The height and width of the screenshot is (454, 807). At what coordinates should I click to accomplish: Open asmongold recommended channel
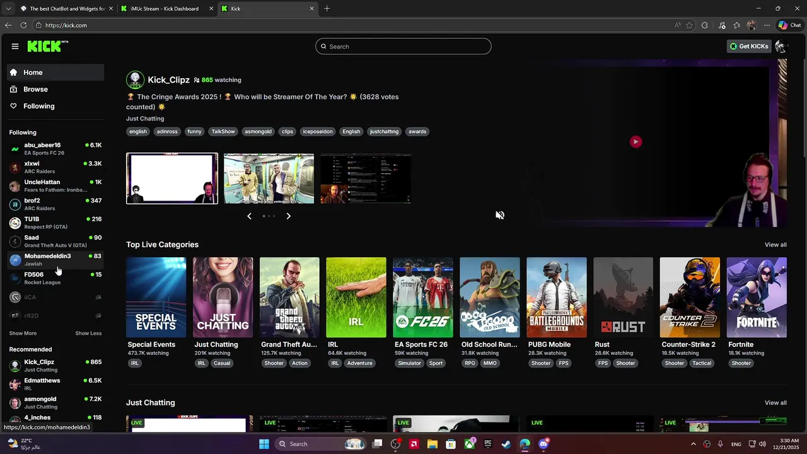(55, 402)
